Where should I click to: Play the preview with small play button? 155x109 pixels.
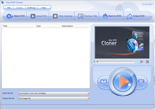[142, 62]
